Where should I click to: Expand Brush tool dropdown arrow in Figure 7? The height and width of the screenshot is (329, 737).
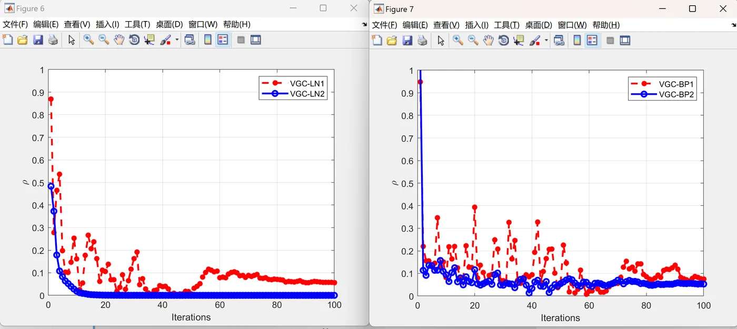coord(546,41)
